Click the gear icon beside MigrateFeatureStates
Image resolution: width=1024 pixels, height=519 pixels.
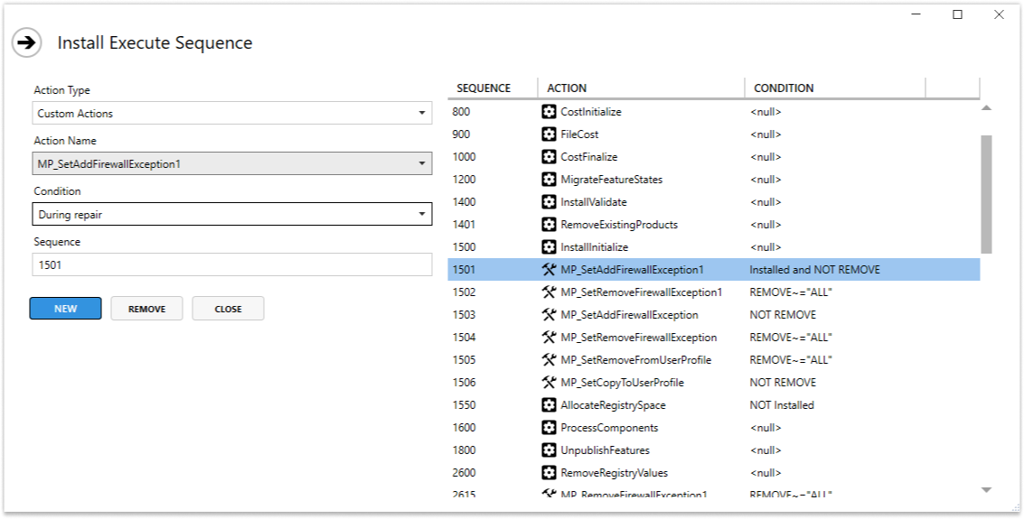click(x=550, y=180)
